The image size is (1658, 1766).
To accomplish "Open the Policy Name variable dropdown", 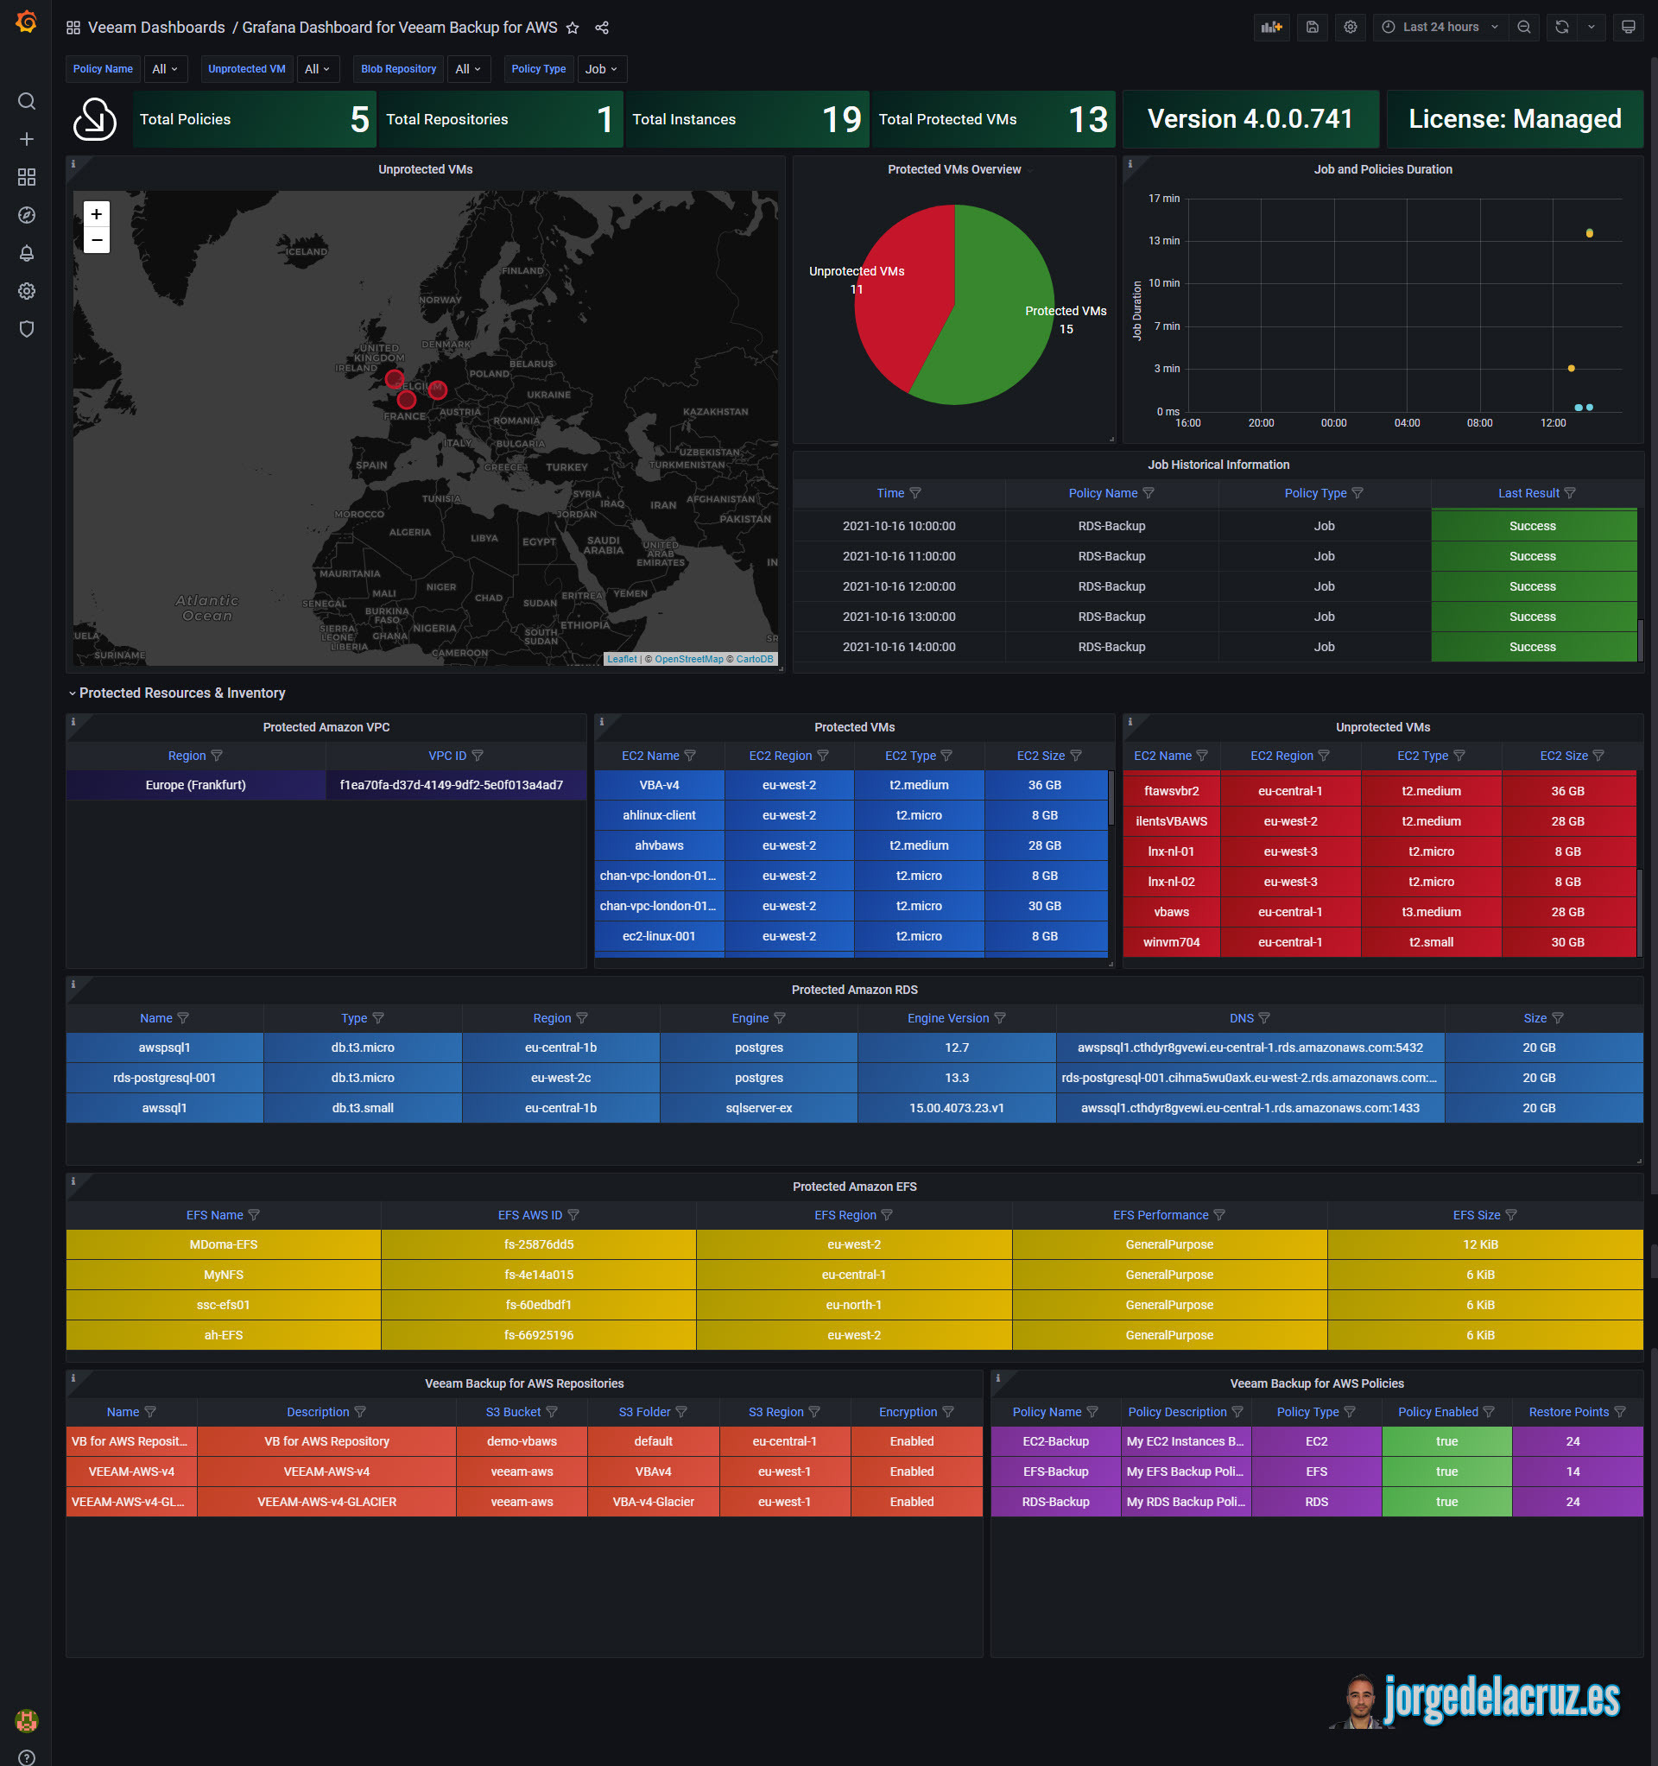I will (x=165, y=68).
